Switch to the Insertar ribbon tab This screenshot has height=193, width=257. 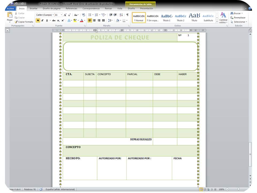pyautogui.click(x=33, y=8)
